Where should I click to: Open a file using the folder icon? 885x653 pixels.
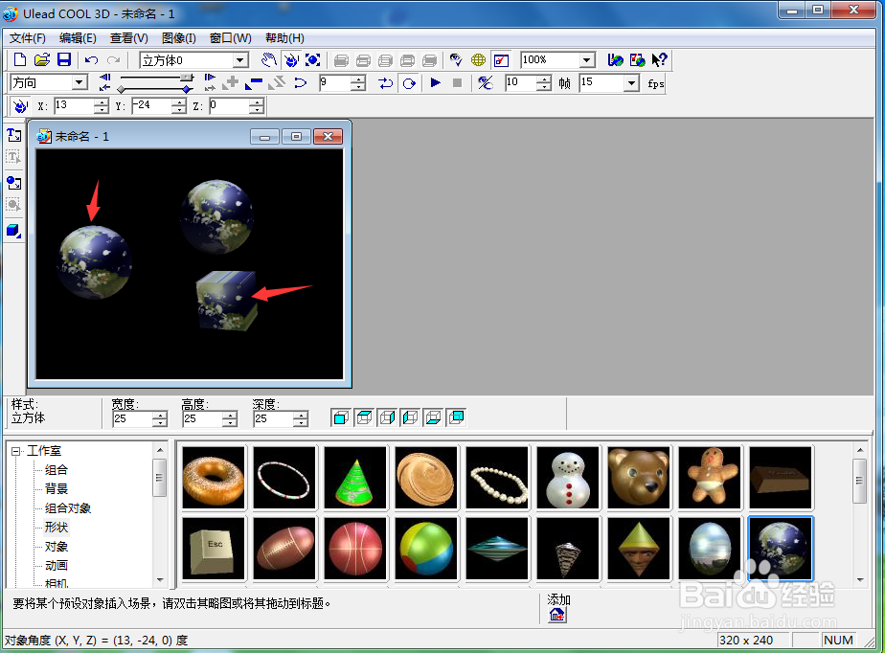tap(42, 59)
